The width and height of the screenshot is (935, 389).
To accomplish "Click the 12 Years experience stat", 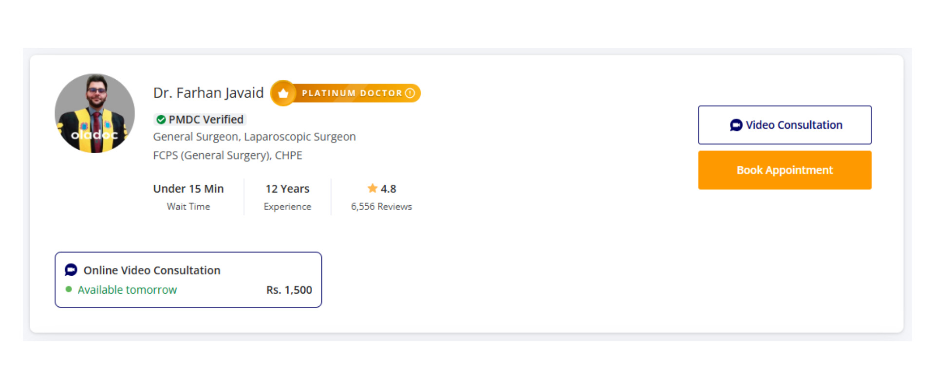I will [287, 189].
